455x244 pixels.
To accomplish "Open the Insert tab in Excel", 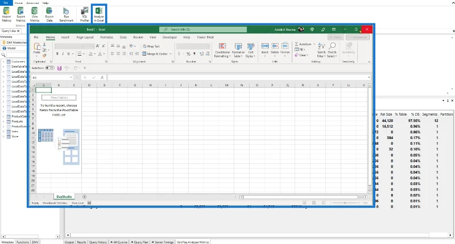I will [x=65, y=37].
